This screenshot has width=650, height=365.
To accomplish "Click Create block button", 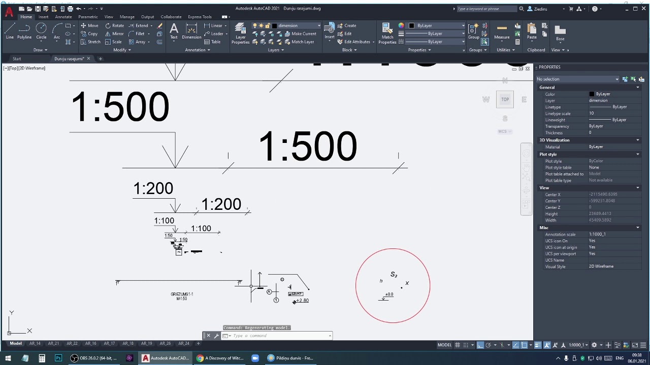I will point(347,25).
